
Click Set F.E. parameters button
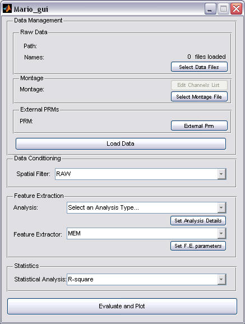(198, 246)
